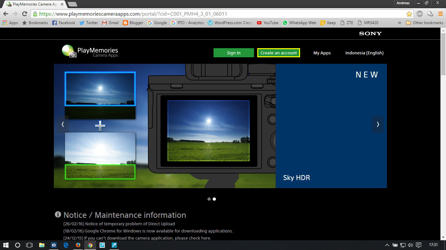The height and width of the screenshot is (250, 446).
Task: Open Cortana search circle on taskbar
Action: click(18, 245)
